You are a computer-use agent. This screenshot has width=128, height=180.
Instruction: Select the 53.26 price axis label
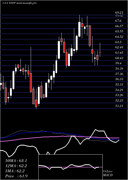pos(119,95)
